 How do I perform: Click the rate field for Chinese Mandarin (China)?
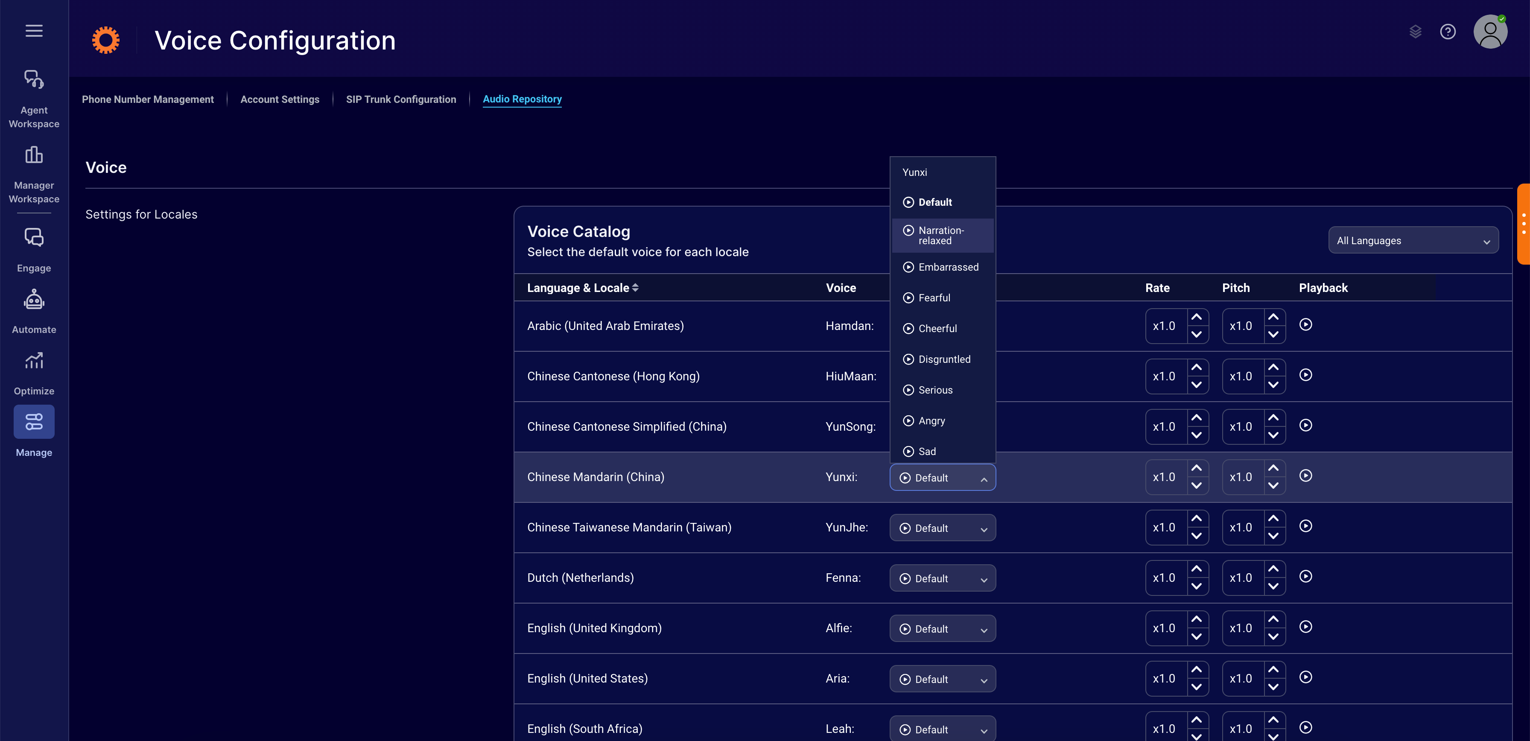[1166, 477]
